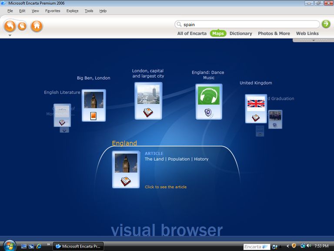This screenshot has width=334, height=251.
Task: Play England: Dance Music headphones card
Action: [x=209, y=102]
